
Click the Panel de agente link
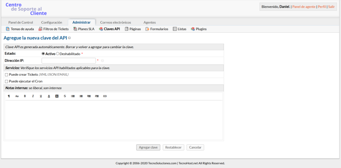pyautogui.click(x=304, y=7)
